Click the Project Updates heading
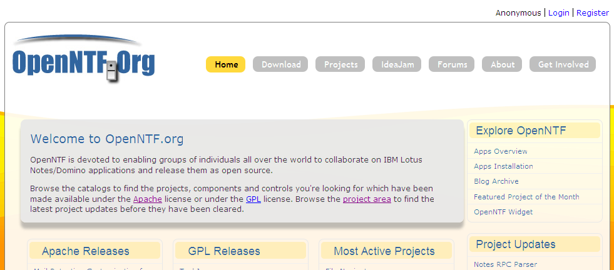614x270 pixels. 516,244
